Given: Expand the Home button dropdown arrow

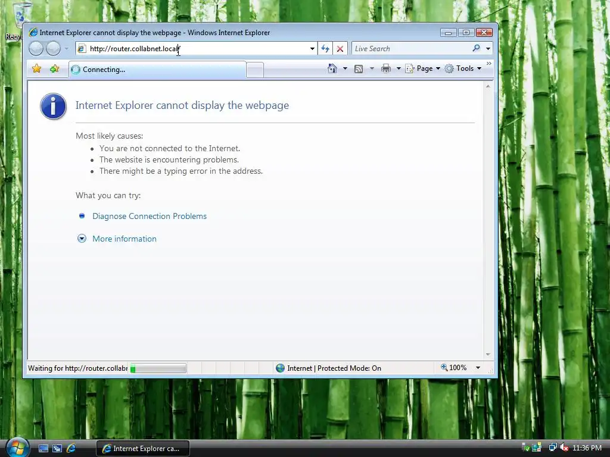Looking at the screenshot, I should (x=345, y=68).
